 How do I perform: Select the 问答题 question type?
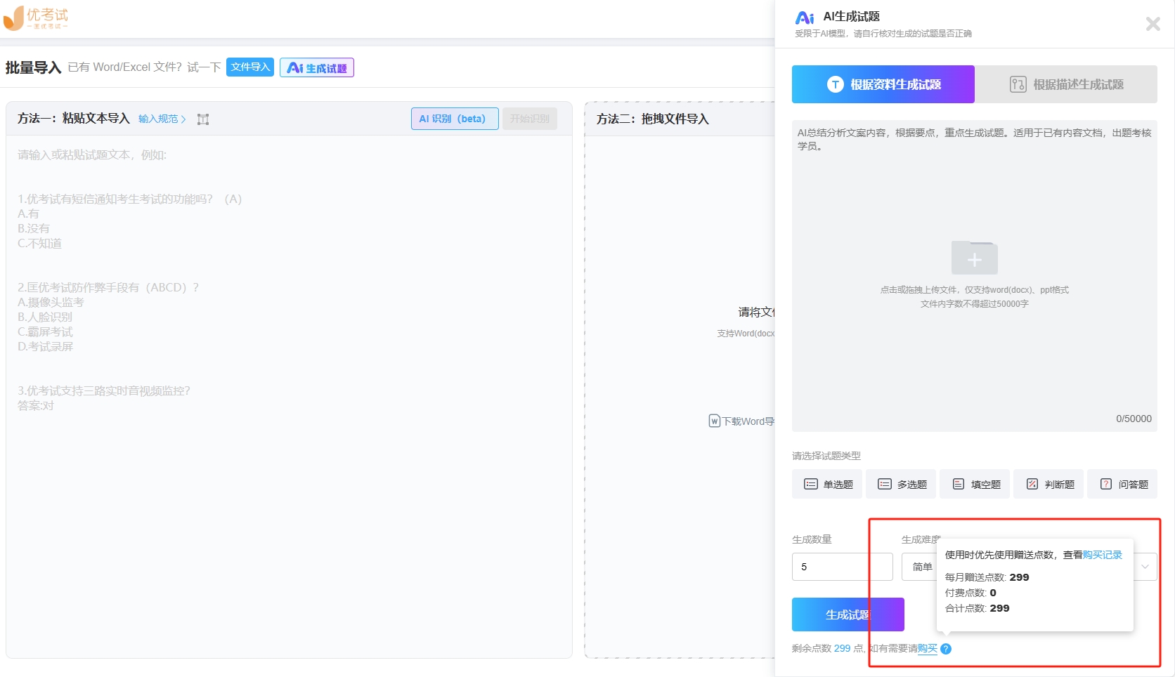(x=1122, y=484)
